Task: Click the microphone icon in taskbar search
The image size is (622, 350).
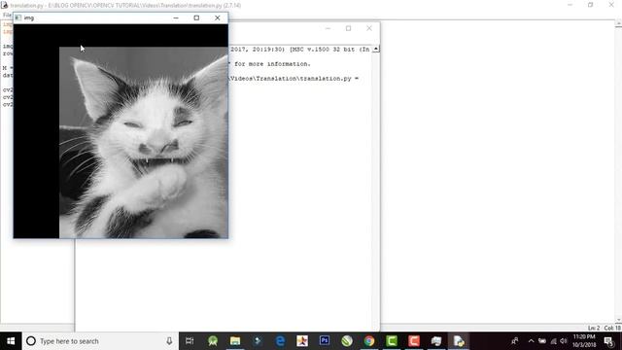Action: 169,341
